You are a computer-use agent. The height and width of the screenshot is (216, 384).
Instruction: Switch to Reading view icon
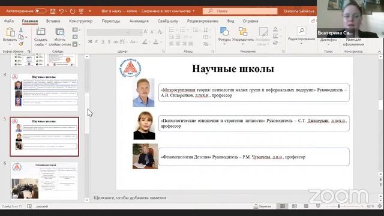click(x=306, y=206)
